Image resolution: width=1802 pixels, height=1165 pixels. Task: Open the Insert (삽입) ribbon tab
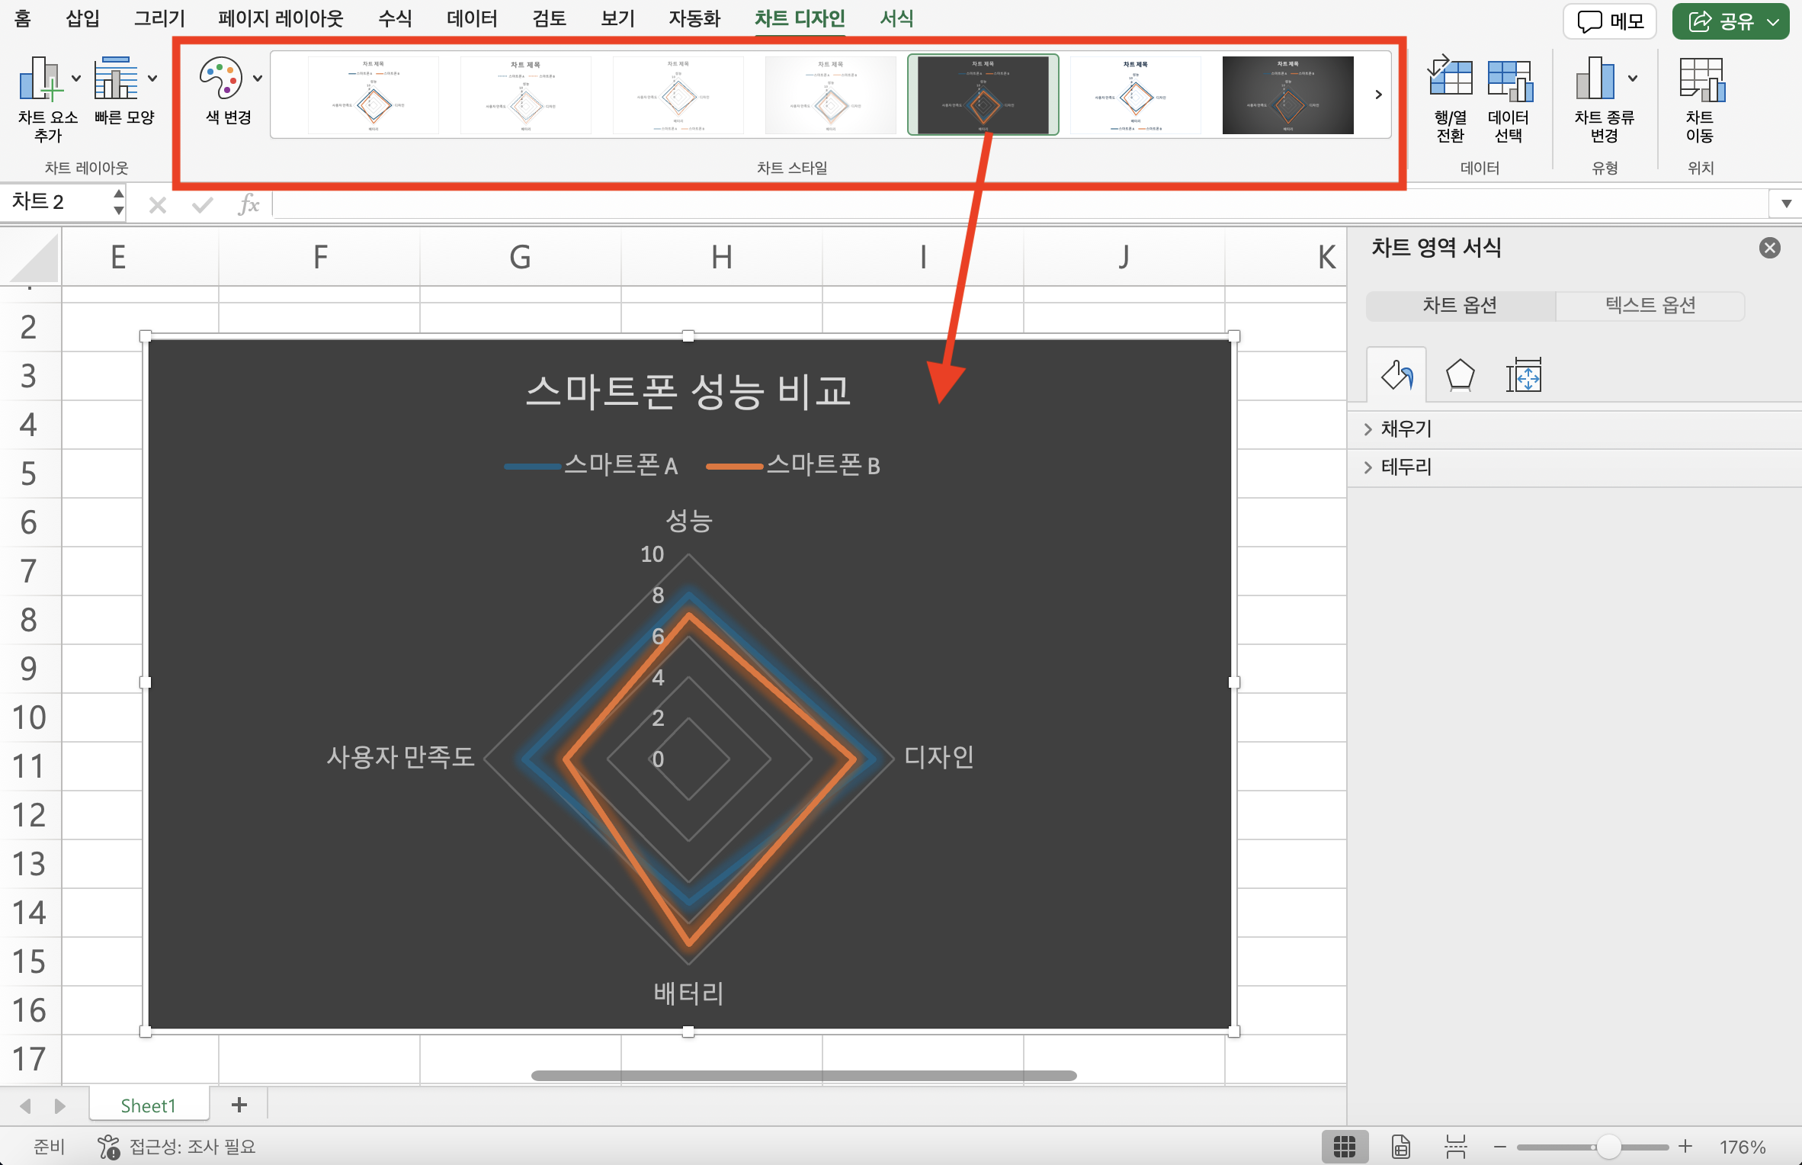[x=82, y=18]
